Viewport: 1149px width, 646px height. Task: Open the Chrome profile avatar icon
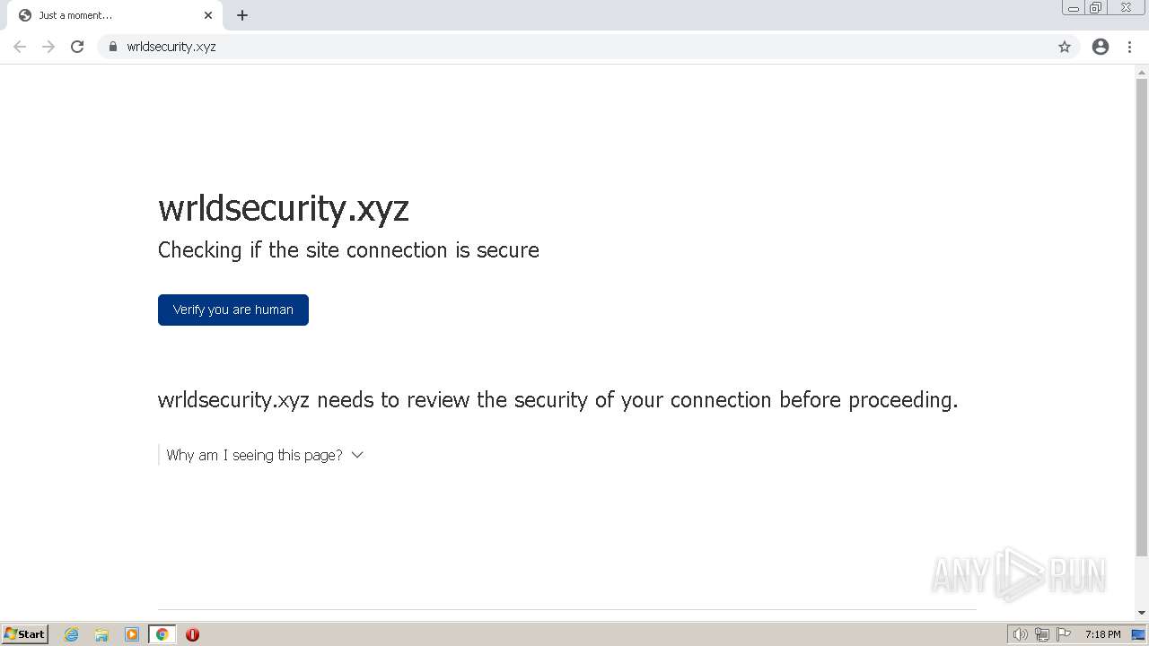point(1101,47)
